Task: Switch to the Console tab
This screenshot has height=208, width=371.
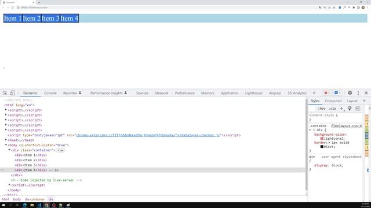Action: click(x=50, y=93)
